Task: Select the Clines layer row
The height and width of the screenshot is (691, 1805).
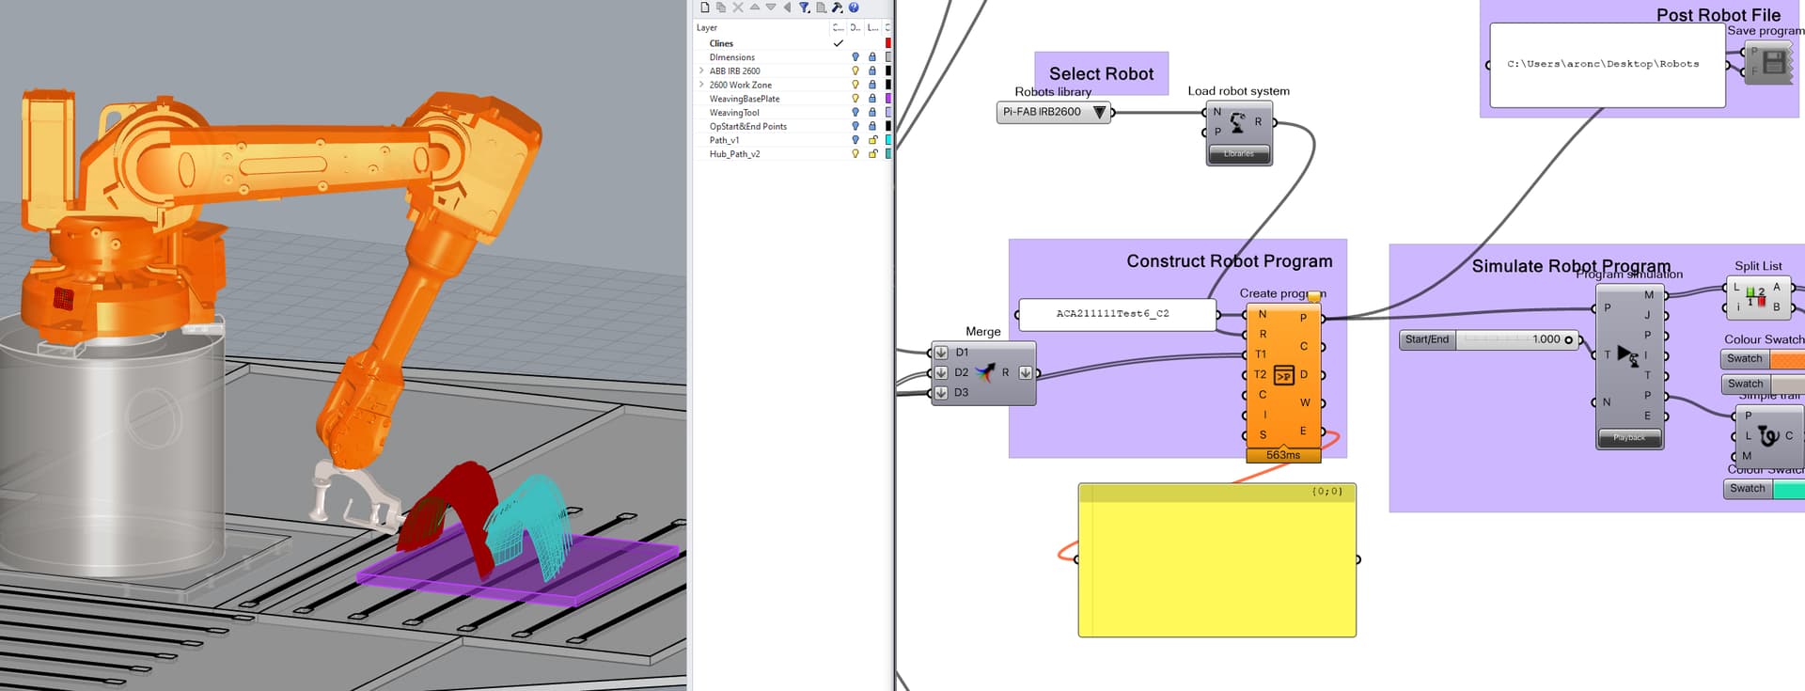Action: [793, 43]
